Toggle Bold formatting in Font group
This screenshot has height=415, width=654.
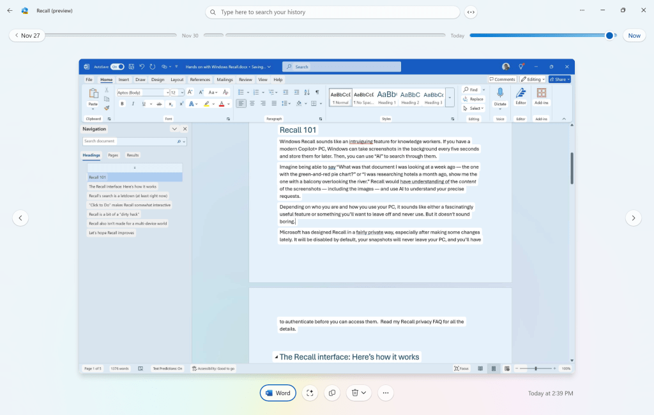pyautogui.click(x=122, y=103)
